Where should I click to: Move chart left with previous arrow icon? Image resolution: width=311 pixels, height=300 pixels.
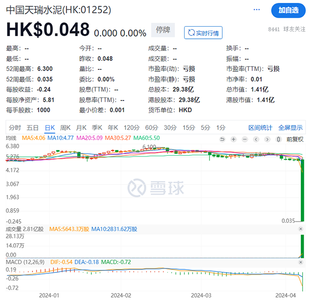(256, 139)
